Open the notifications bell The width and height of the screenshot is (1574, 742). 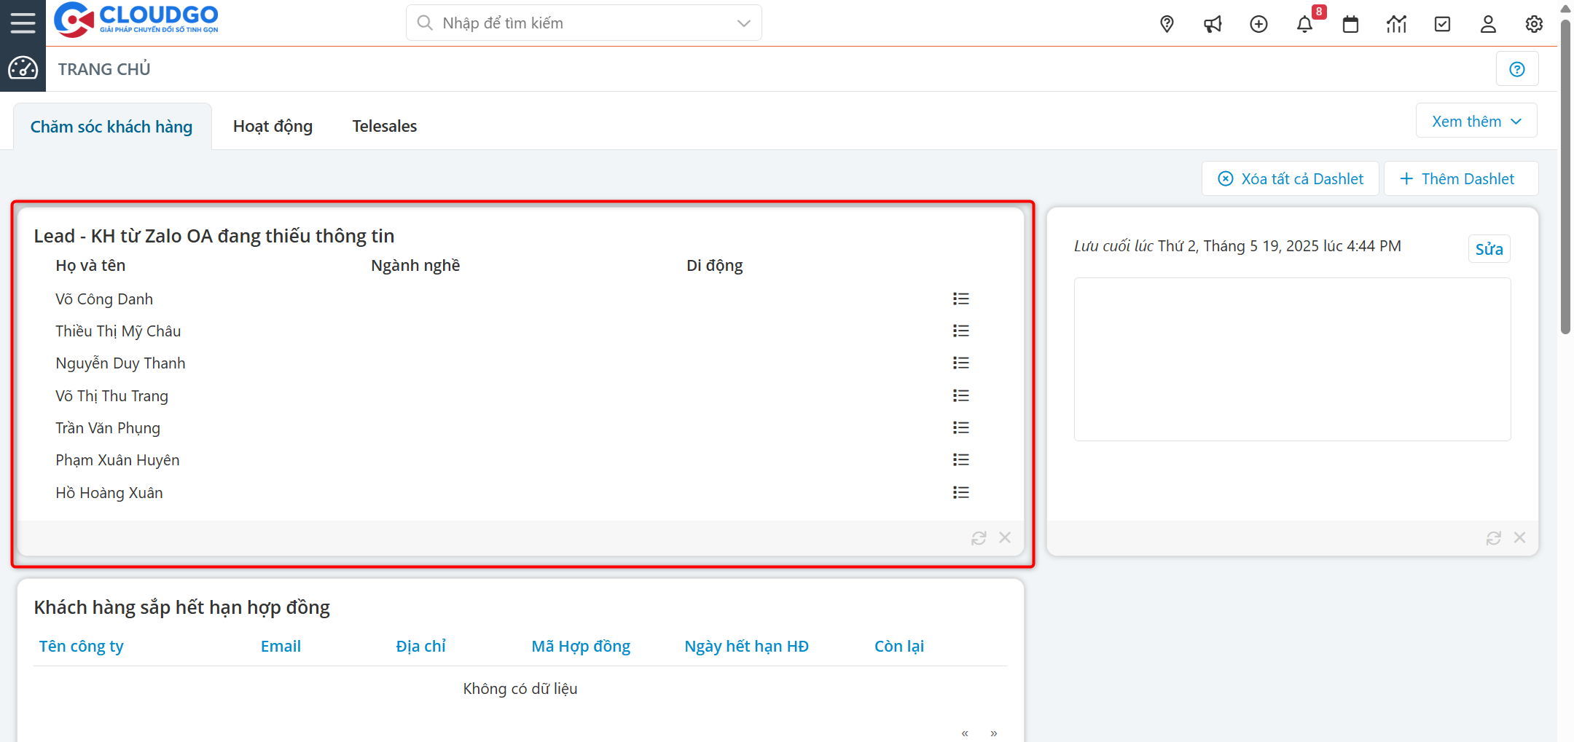(1304, 24)
